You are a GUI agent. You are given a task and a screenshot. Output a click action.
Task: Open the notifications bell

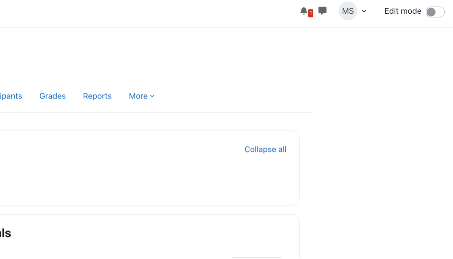point(303,11)
